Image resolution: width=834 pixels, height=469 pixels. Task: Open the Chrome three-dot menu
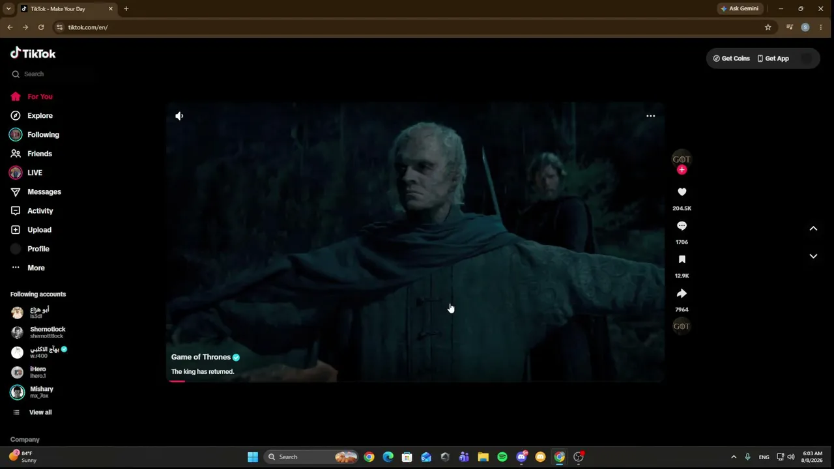(x=821, y=27)
